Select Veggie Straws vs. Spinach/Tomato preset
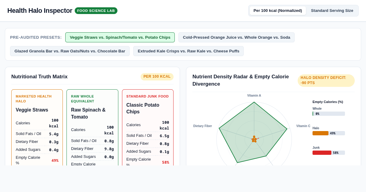The height and width of the screenshot is (192, 366). coord(120,37)
